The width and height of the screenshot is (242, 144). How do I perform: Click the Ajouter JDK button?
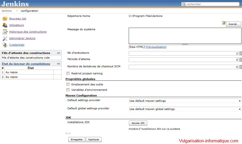(138, 123)
